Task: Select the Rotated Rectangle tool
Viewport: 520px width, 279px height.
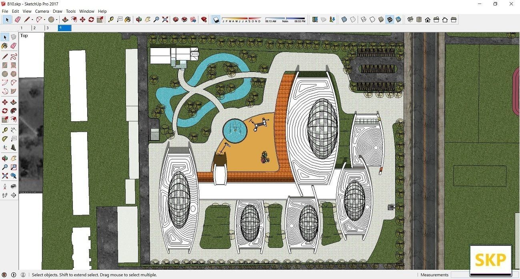Action: (14, 65)
